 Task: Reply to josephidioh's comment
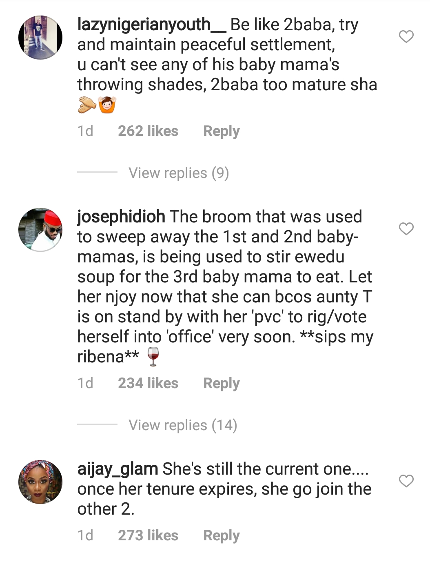coord(222,383)
